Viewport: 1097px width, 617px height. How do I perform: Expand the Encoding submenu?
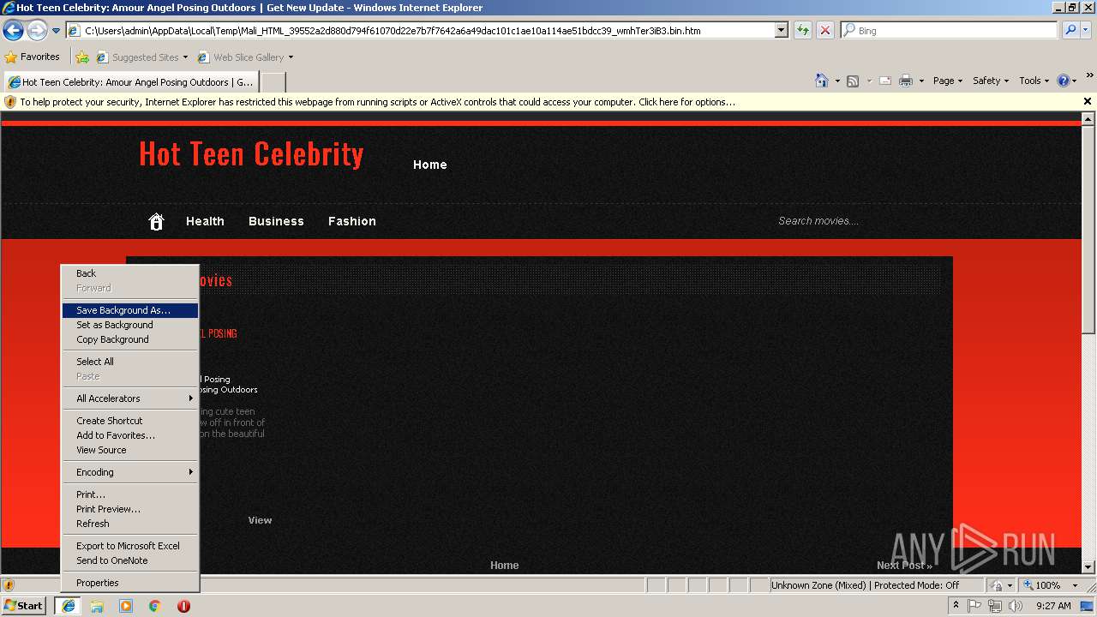point(130,472)
